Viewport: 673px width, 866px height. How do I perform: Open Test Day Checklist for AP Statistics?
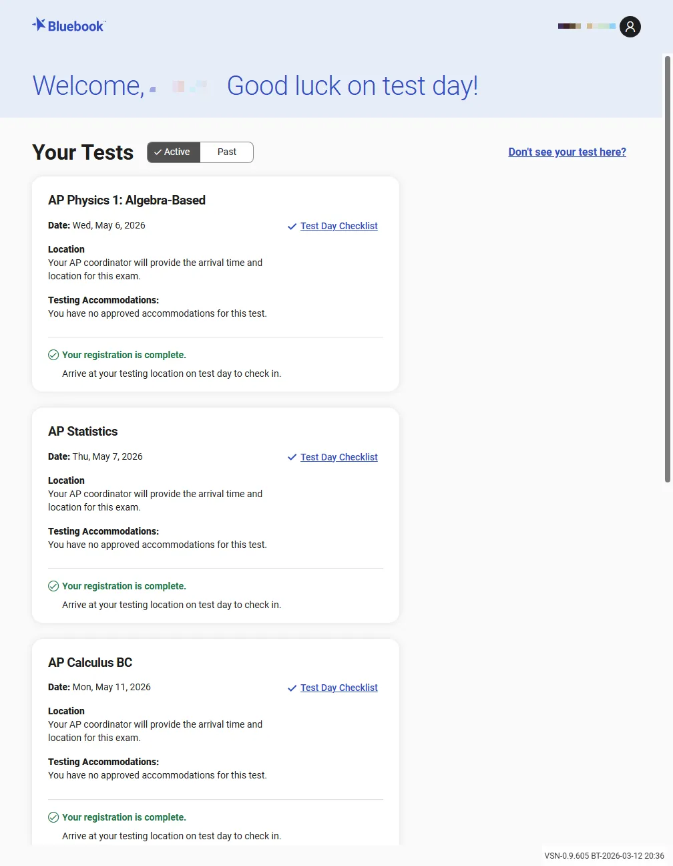339,458
